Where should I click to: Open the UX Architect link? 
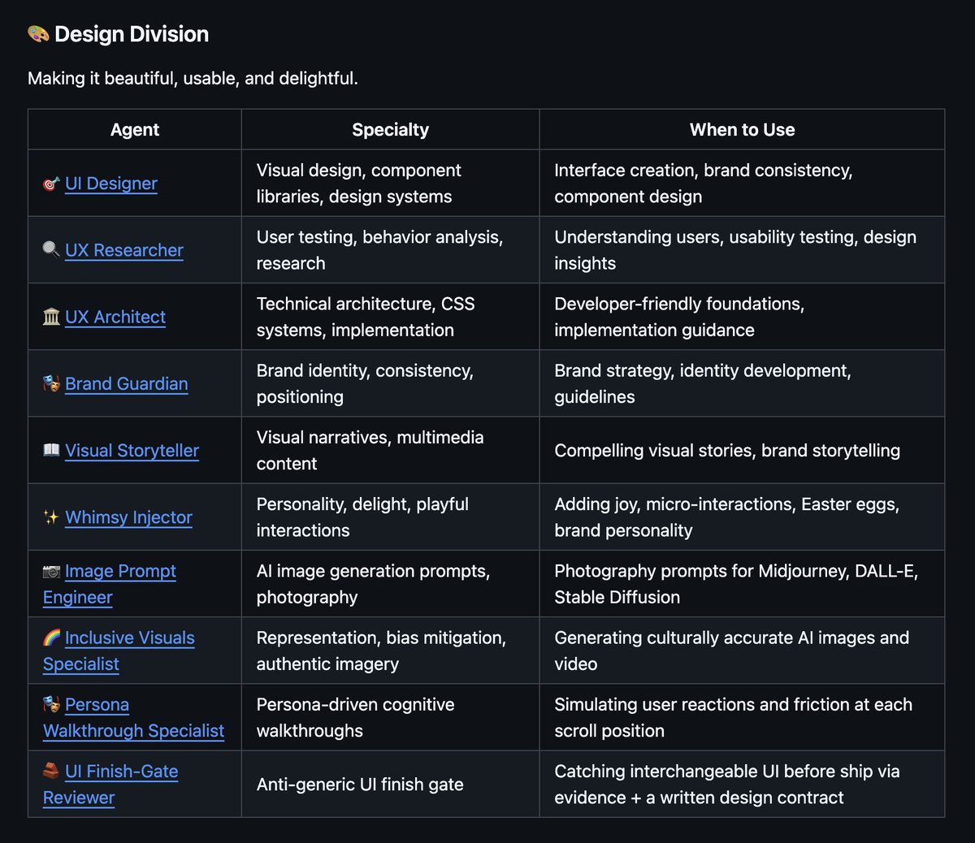[115, 317]
